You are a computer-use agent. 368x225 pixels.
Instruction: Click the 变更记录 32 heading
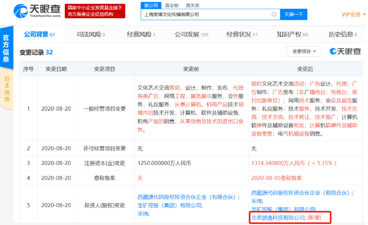pyautogui.click(x=37, y=52)
